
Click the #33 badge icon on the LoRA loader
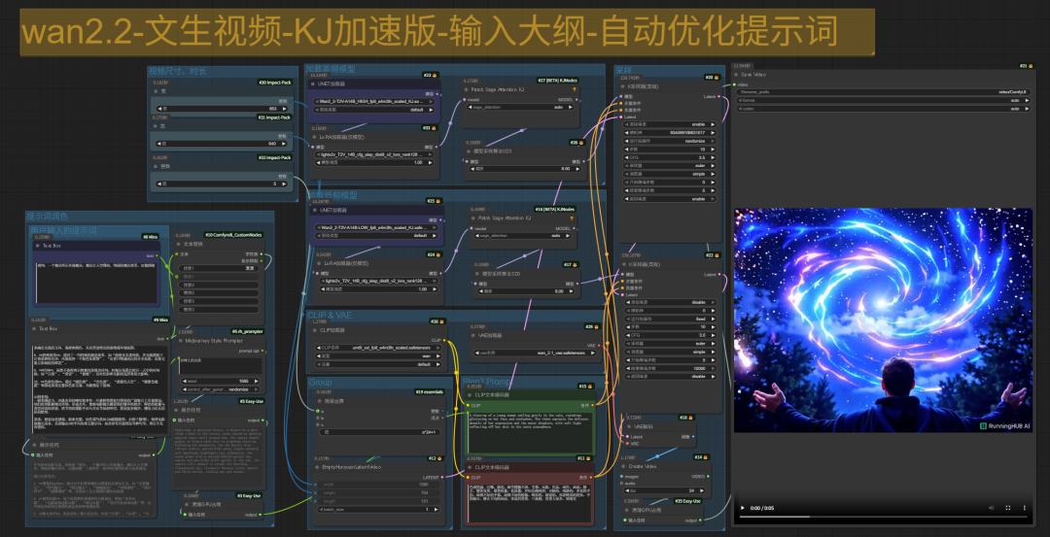(x=430, y=128)
